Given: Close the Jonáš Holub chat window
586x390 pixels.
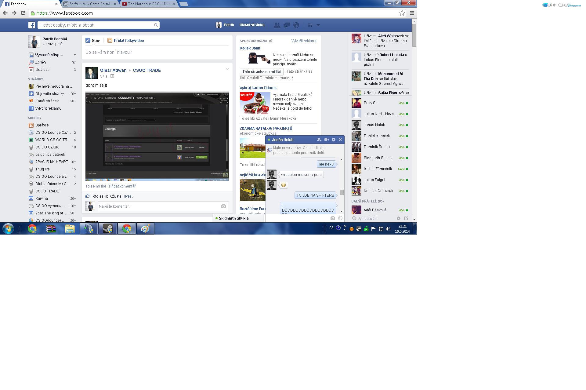Looking at the screenshot, I should (340, 140).
